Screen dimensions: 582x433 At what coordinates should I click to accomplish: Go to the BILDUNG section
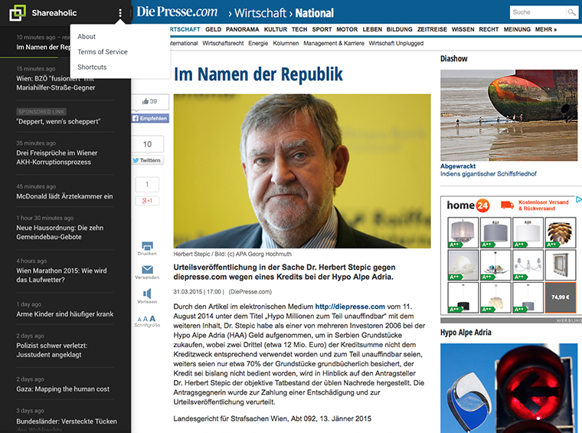click(400, 29)
